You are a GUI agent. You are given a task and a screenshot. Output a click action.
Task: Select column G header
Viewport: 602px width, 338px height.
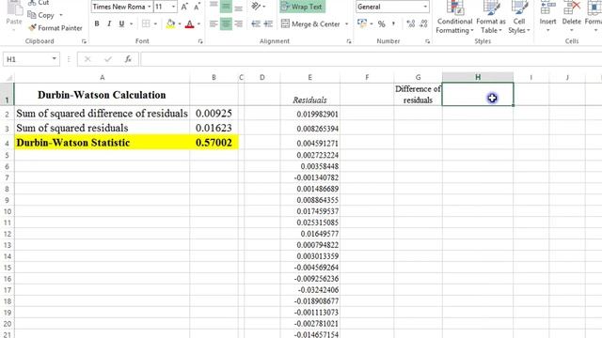418,77
